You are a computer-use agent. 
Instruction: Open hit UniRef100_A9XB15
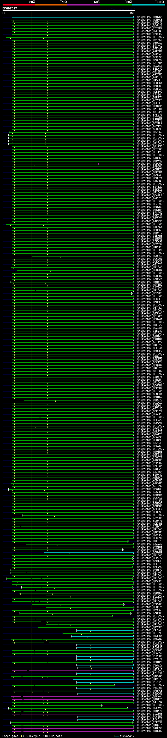click(x=150, y=66)
